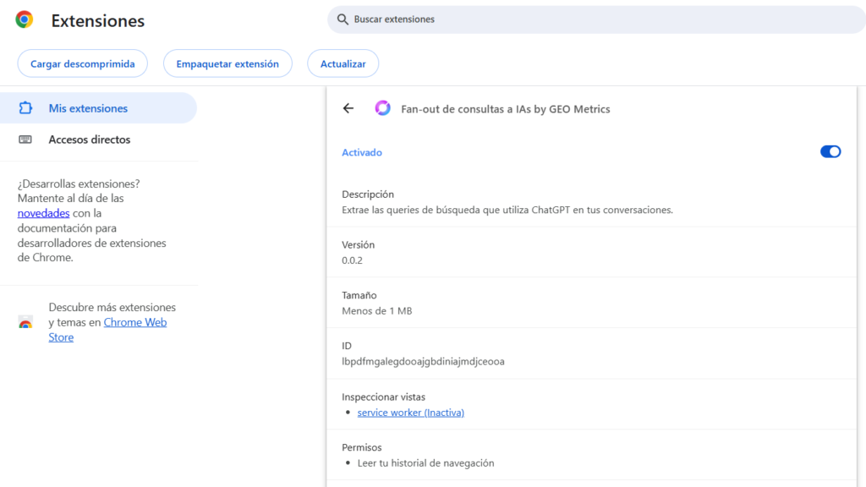Image resolution: width=866 pixels, height=487 pixels.
Task: Go back using the left arrow
Action: 348,108
